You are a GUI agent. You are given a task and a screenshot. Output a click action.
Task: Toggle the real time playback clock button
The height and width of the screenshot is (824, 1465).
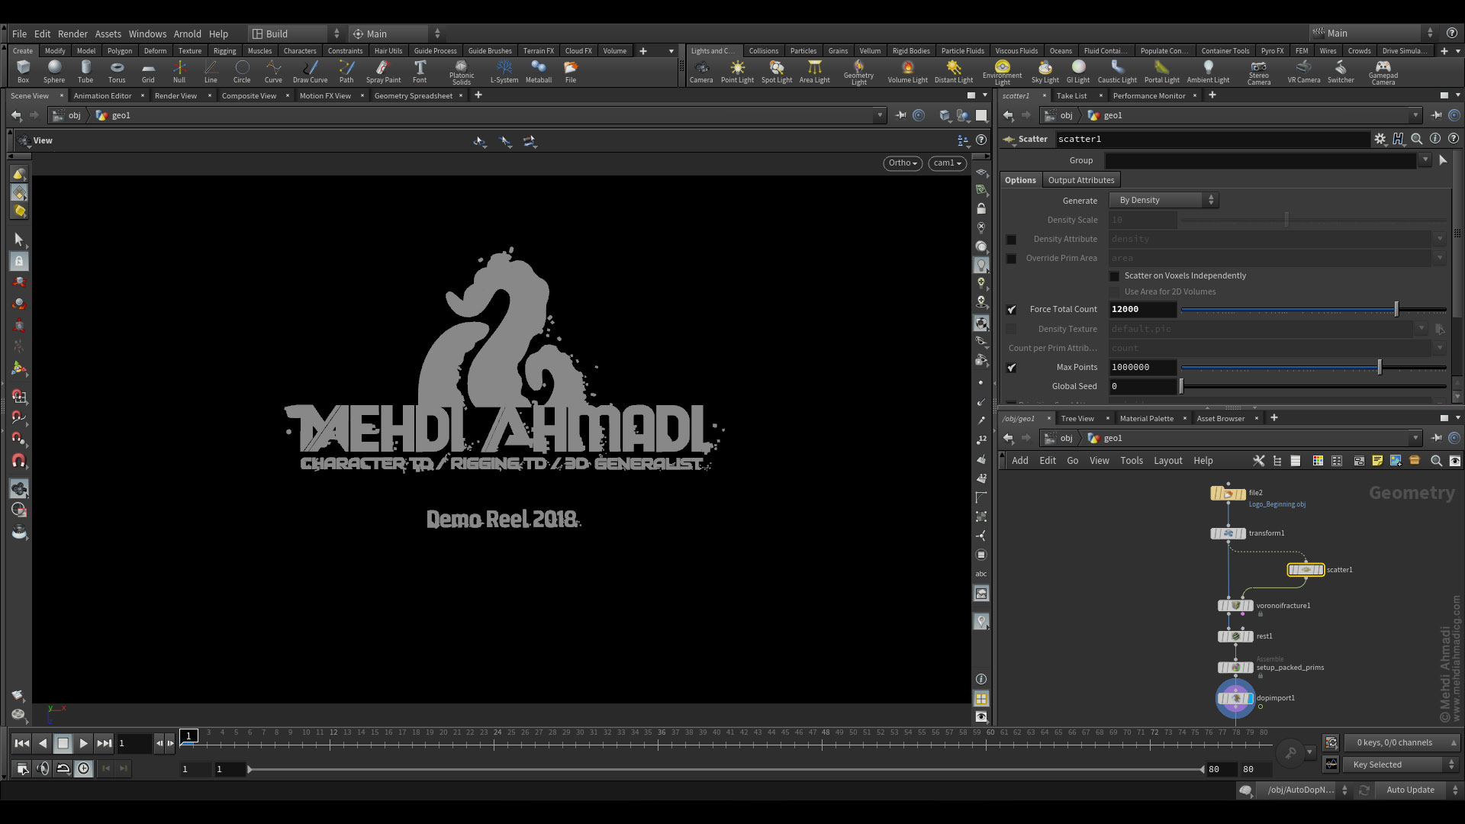click(x=83, y=769)
